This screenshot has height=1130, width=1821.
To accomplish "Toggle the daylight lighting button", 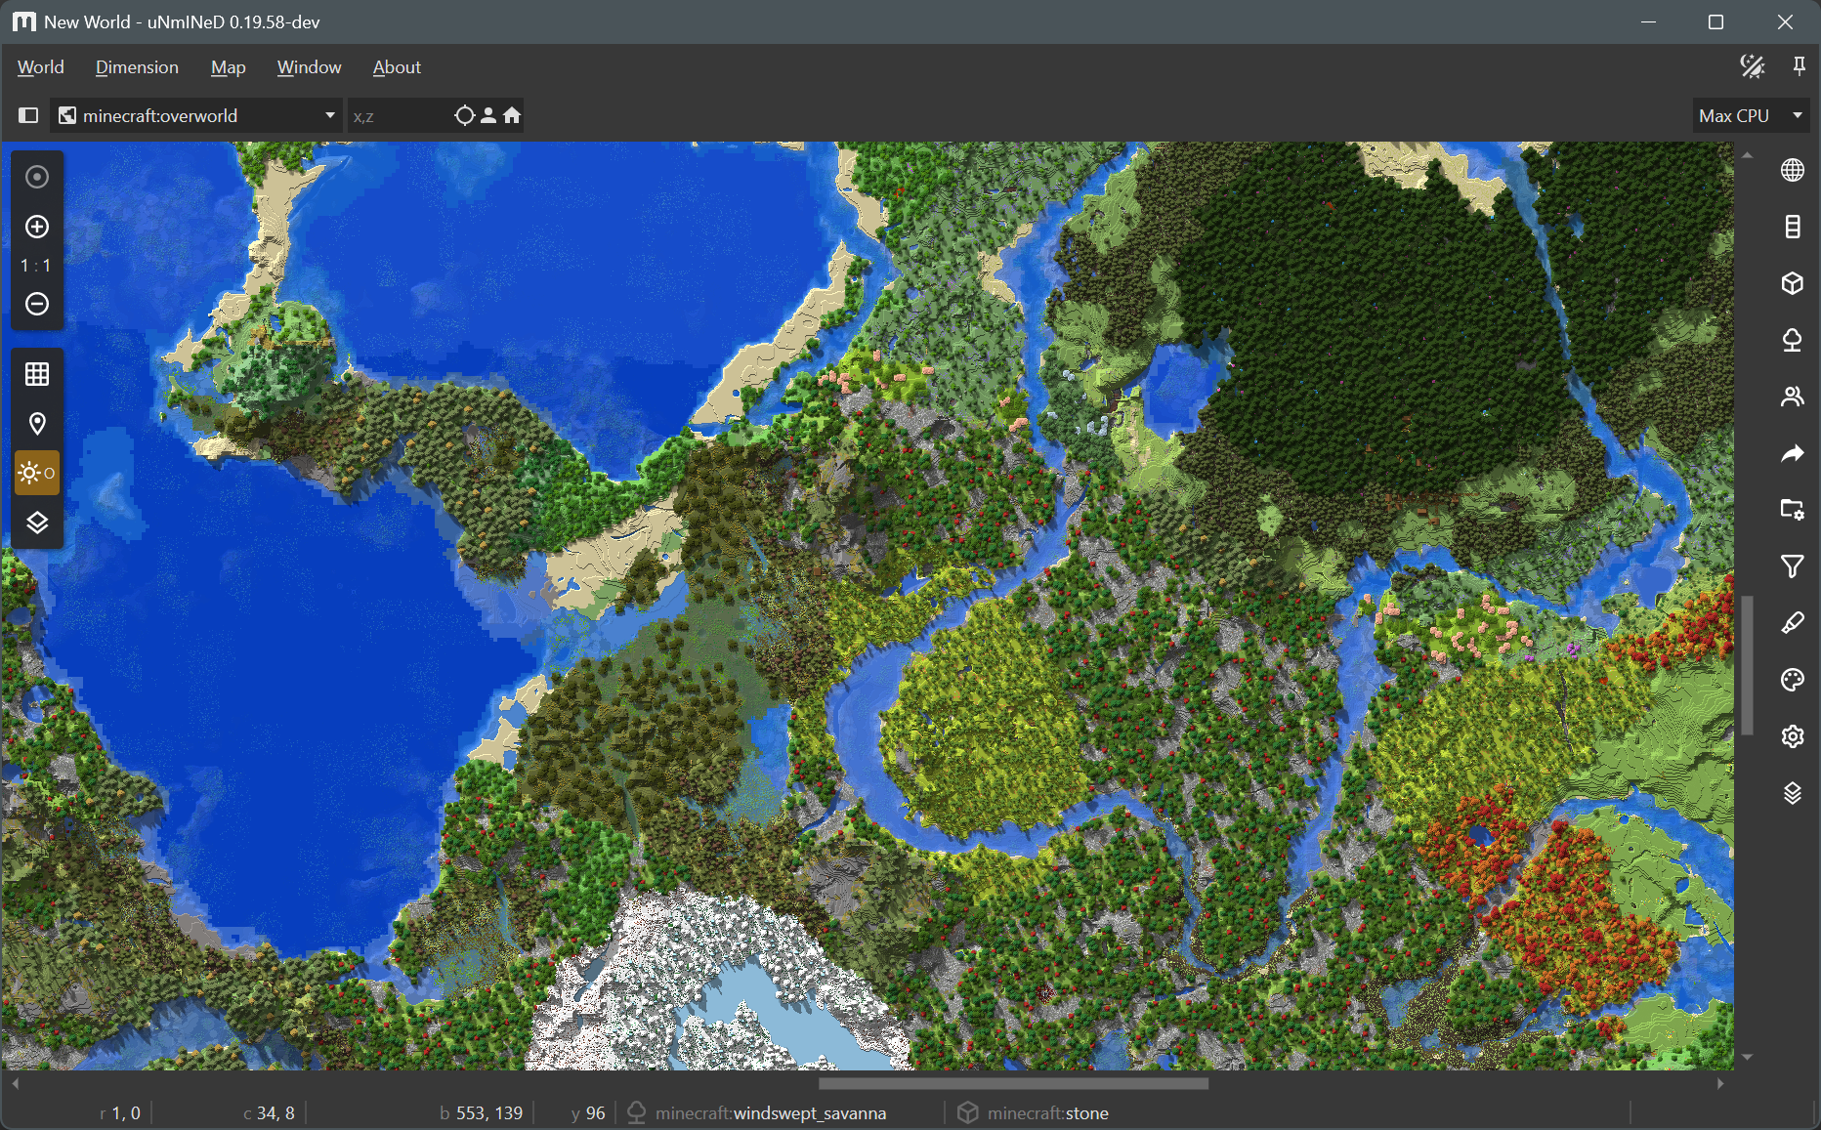I will 37,474.
